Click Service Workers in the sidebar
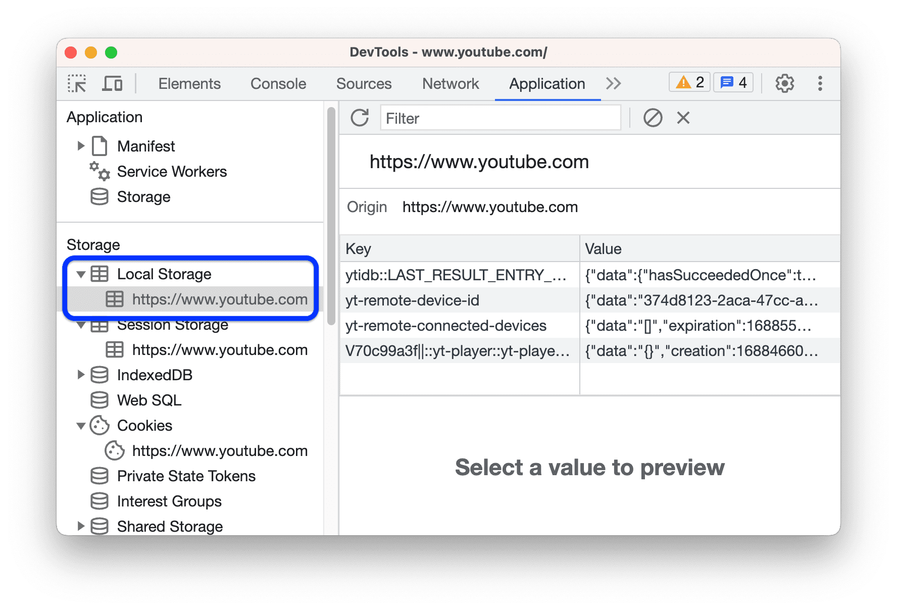 172,171
